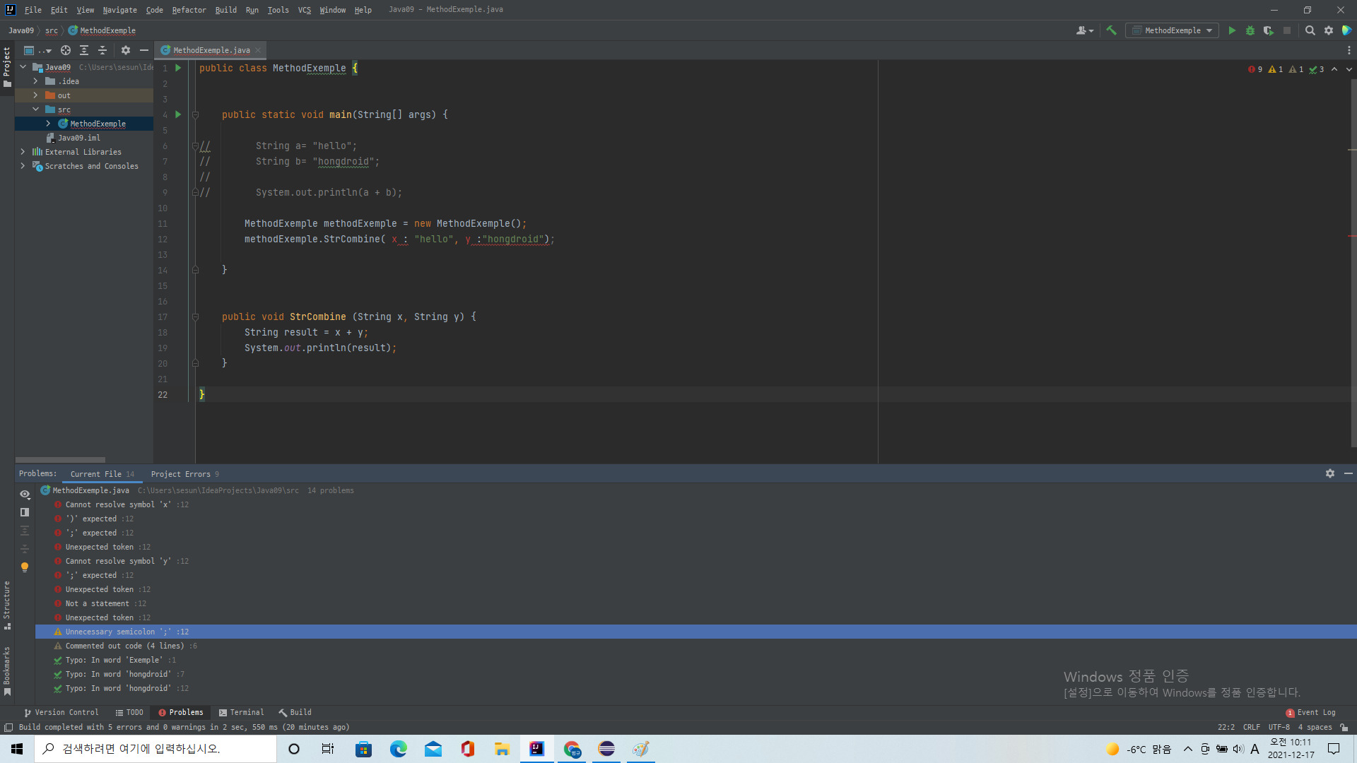The image size is (1357, 763).
Task: Open Microsoft Edge from taskbar
Action: (x=399, y=749)
